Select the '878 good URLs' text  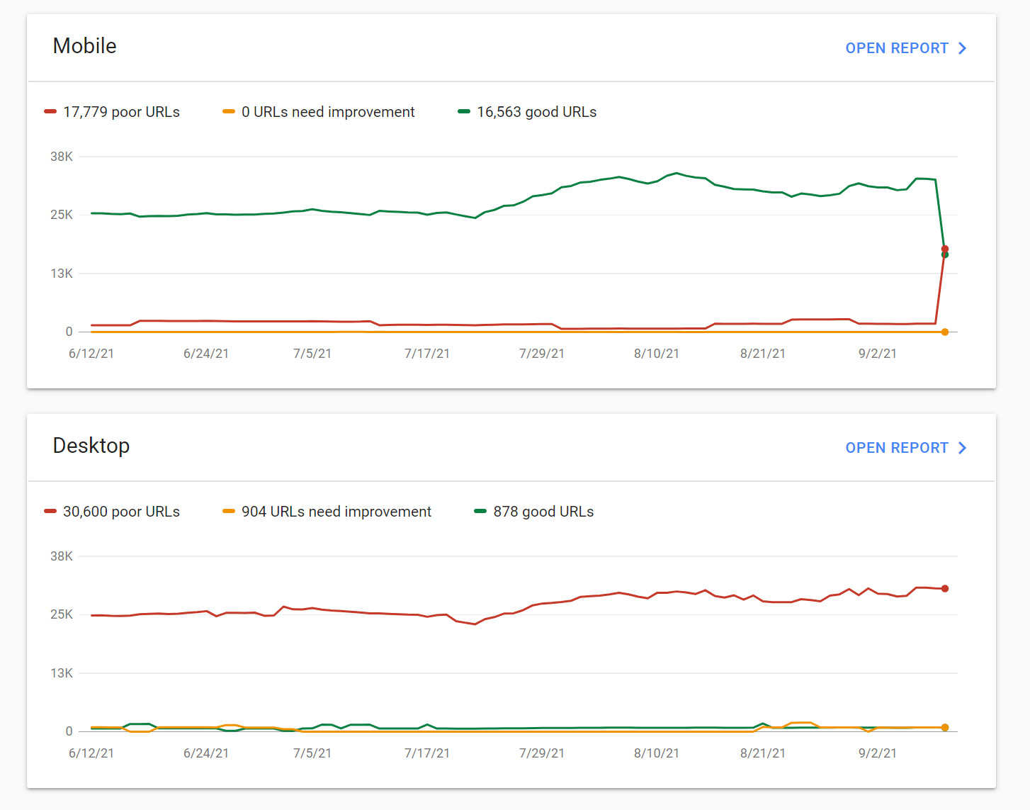(x=543, y=512)
